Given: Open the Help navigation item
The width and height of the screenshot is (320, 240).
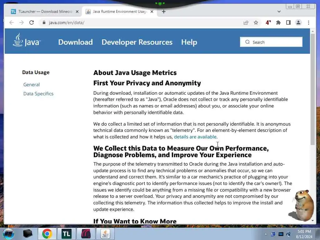Looking at the screenshot, I should [x=189, y=42].
